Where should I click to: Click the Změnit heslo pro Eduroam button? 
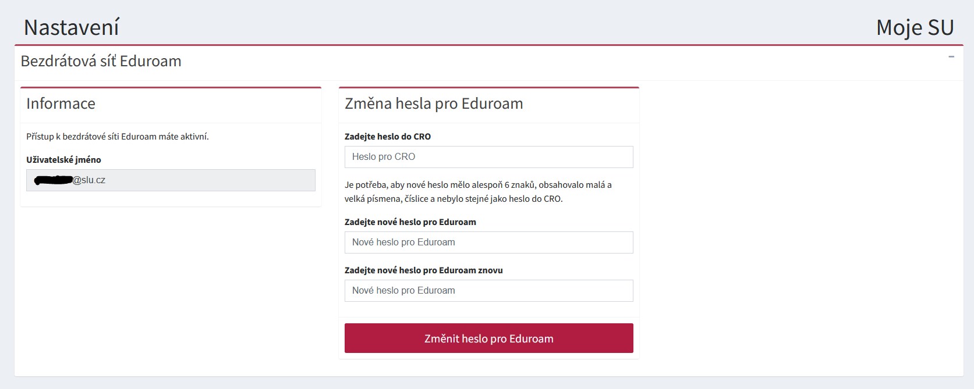click(x=489, y=338)
